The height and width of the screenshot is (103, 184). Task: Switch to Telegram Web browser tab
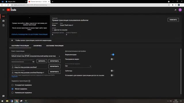(x=16, y=2)
